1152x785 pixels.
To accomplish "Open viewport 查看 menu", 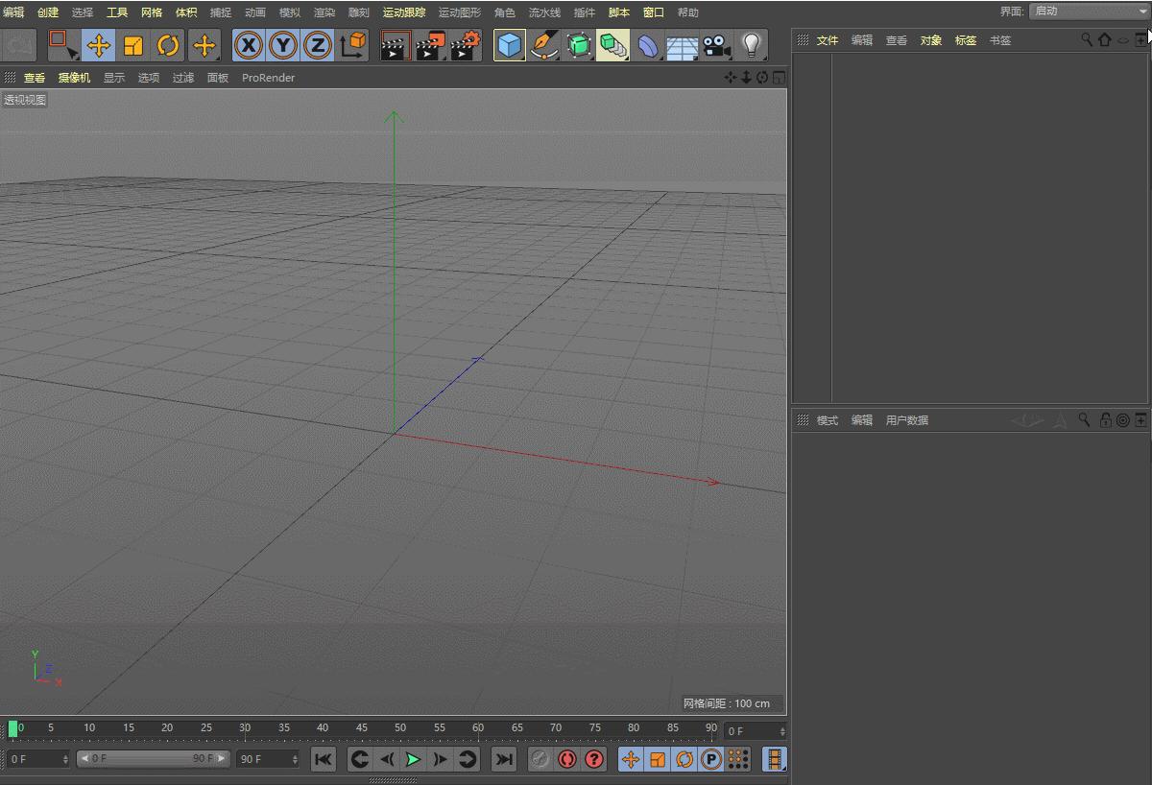I will coord(35,78).
